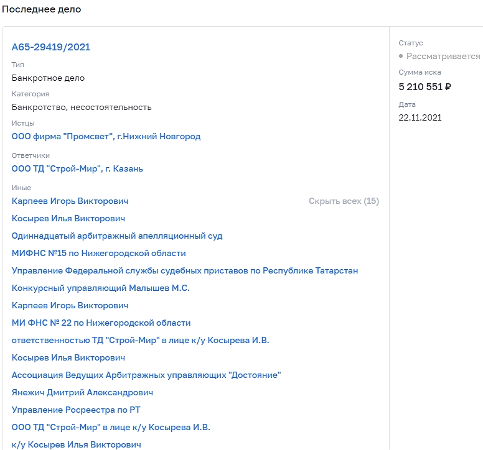Viewport: 483px width, 450px height.
Task: Click link starting with "ответственностью ТД"
Action: tap(140, 340)
